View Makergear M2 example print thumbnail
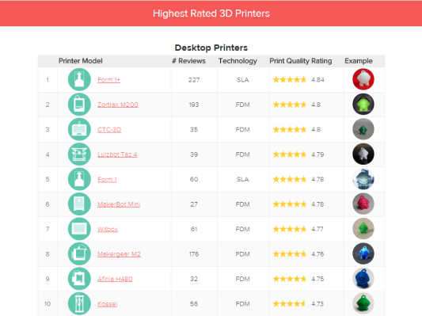Screen dimensions: 422x316 [363, 253]
